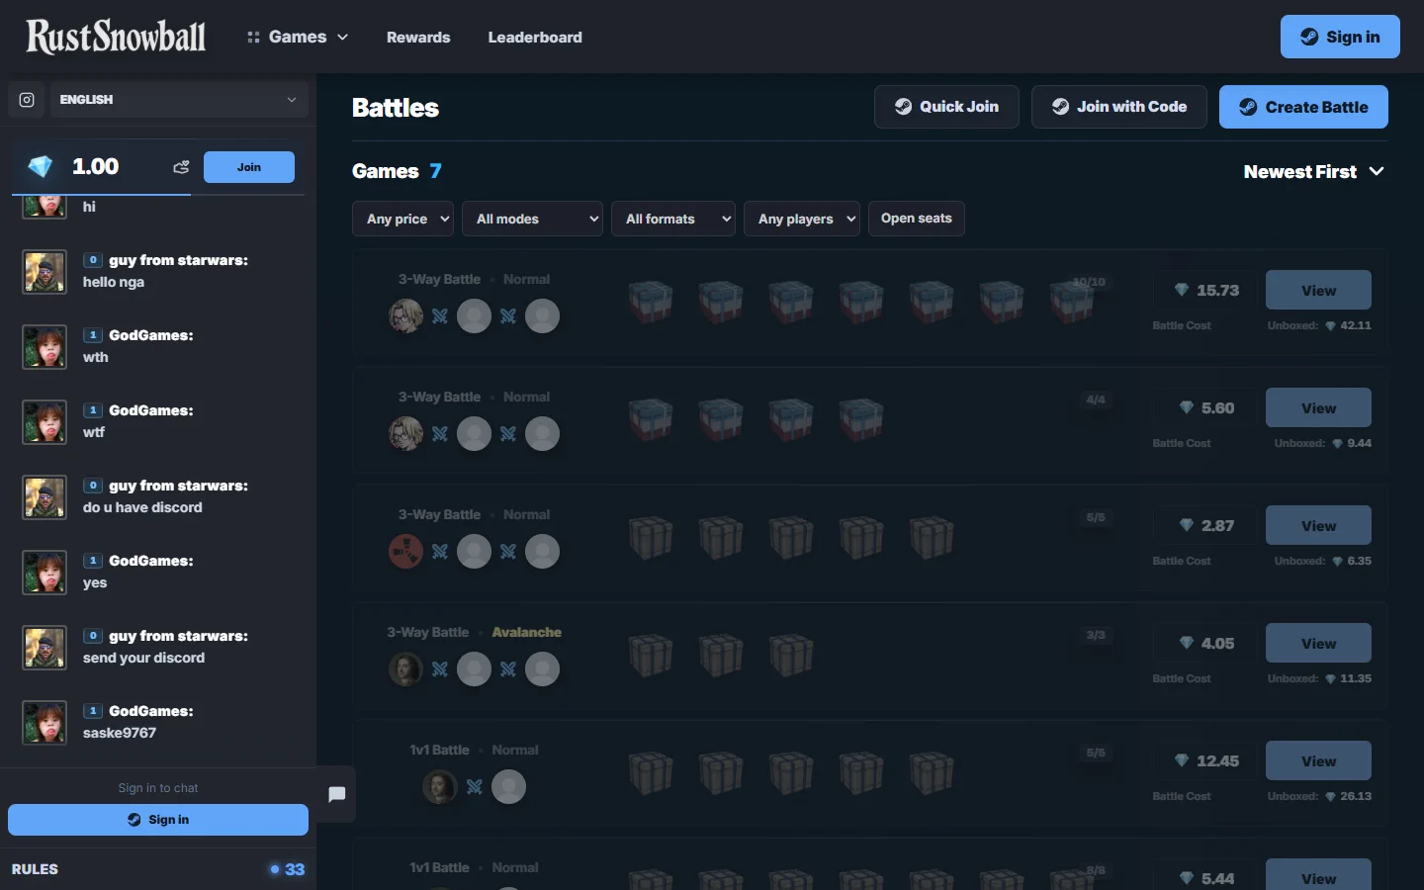Screen dimensions: 1424x890
Task: Click GodGames avatar next to 'wth' message
Action: point(44,347)
